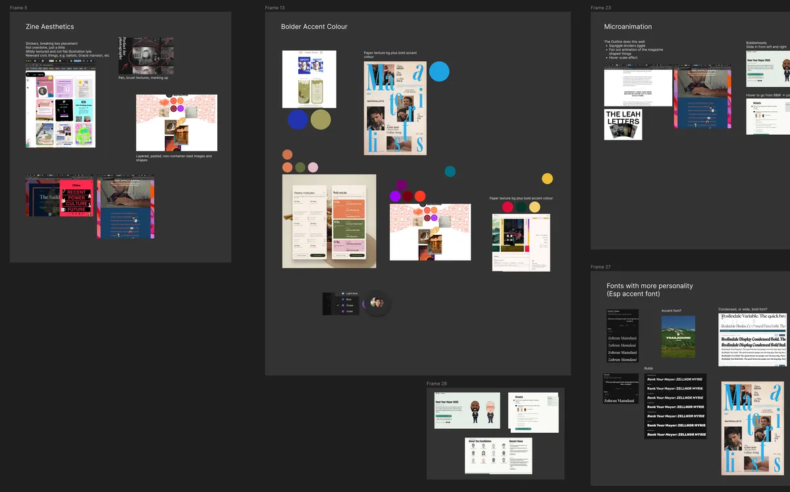Select the Meet Your Mayor image in Frame 23
This screenshot has height=492, width=790.
click(768, 68)
